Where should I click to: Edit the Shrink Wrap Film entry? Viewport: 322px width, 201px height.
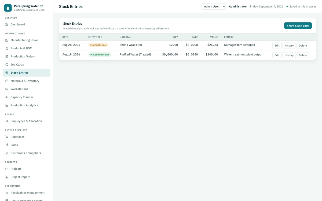(277, 46)
